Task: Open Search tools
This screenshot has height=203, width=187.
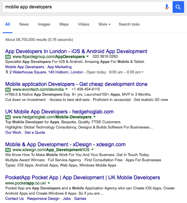Action: click(x=129, y=24)
